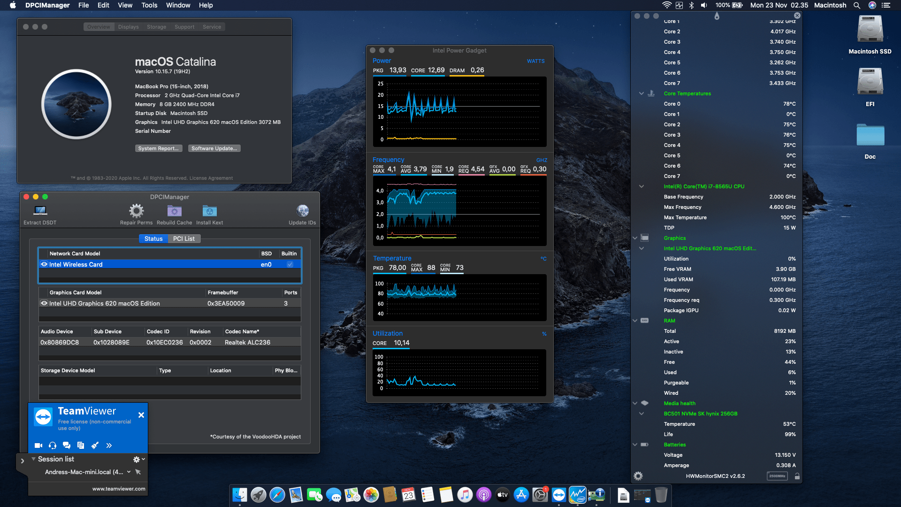Open Doc folder on desktop
Image resolution: width=901 pixels, height=507 pixels.
[870, 141]
